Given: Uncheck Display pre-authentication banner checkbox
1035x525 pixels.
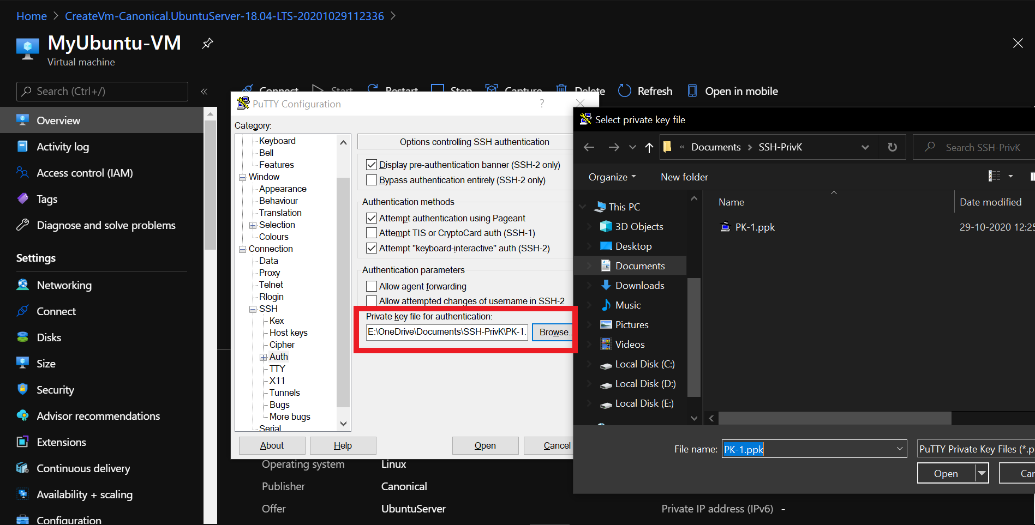Looking at the screenshot, I should tap(372, 165).
